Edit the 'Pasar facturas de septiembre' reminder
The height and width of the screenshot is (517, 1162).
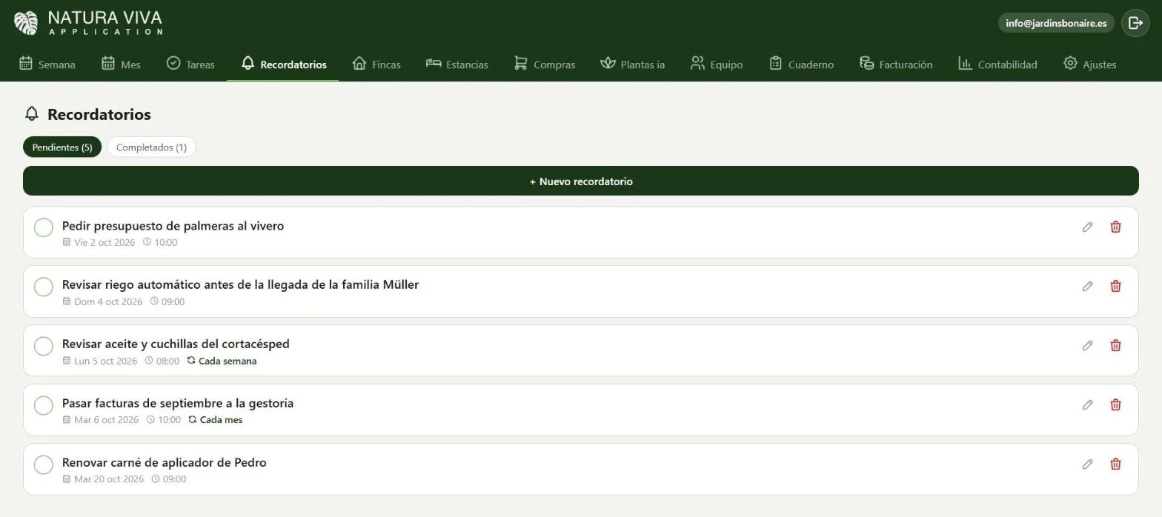point(1087,404)
